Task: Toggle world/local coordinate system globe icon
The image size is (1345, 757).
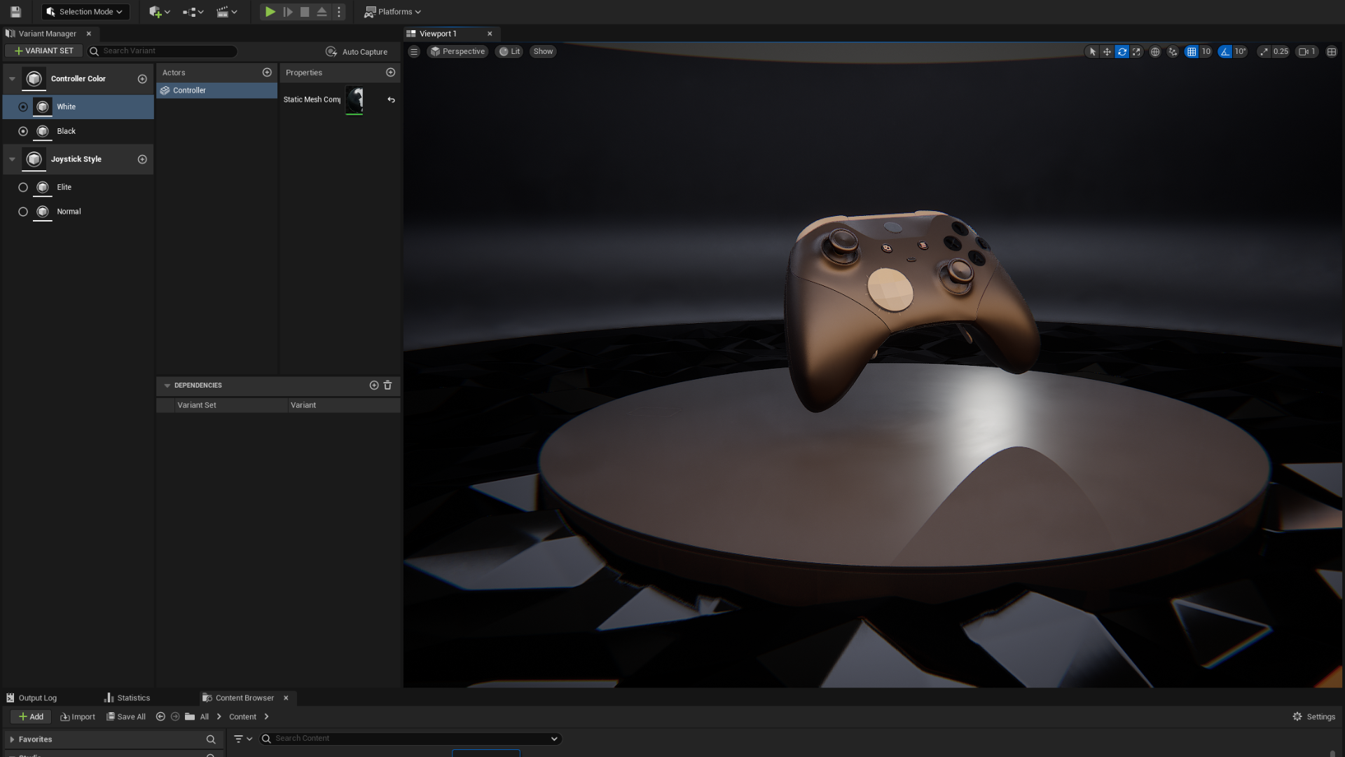Action: coord(1155,52)
